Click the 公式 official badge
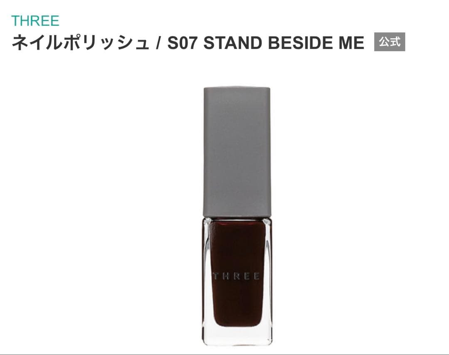The width and height of the screenshot is (449, 355). point(390,42)
